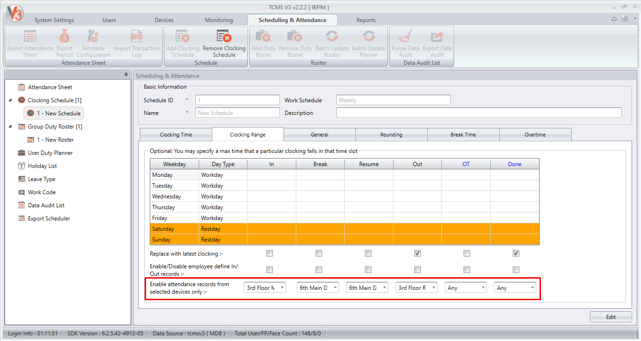Collapse the Clocking Schedule tree arrow

10,100
